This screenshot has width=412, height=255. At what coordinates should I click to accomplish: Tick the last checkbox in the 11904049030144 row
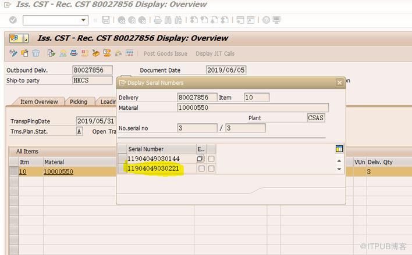(x=211, y=159)
